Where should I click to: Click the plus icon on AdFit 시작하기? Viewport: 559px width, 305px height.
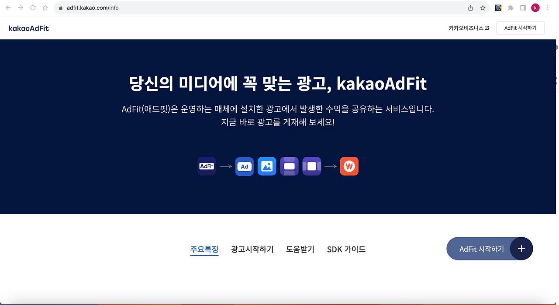[521, 249]
